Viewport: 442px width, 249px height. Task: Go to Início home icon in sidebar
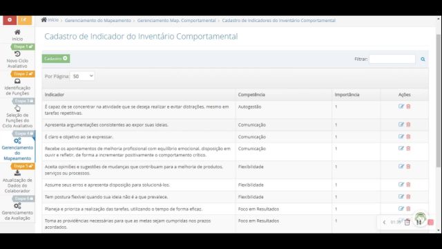tap(17, 33)
